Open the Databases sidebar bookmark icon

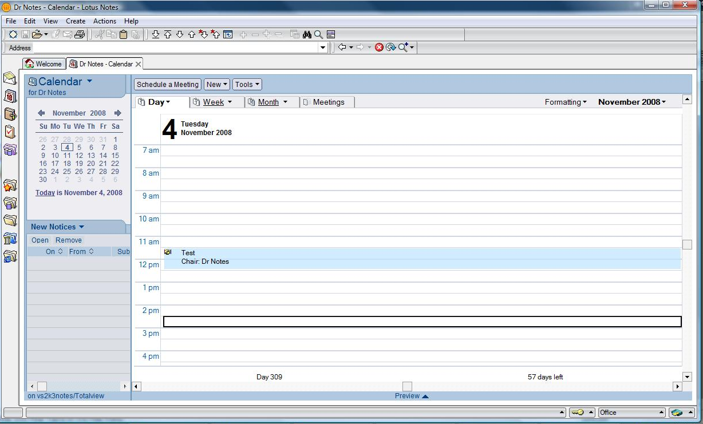10,150
